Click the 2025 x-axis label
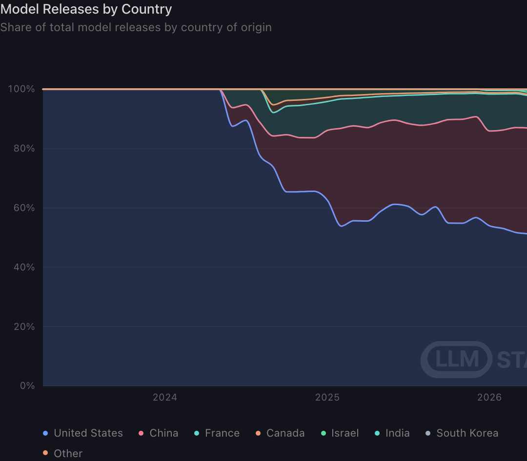 pos(327,398)
